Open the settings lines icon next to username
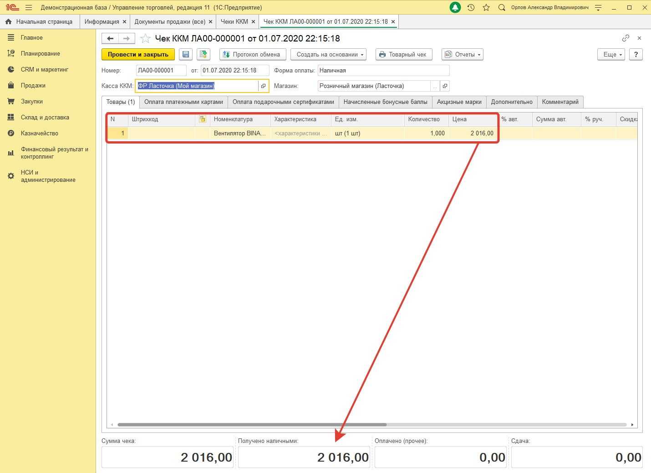The height and width of the screenshot is (473, 651). point(598,7)
